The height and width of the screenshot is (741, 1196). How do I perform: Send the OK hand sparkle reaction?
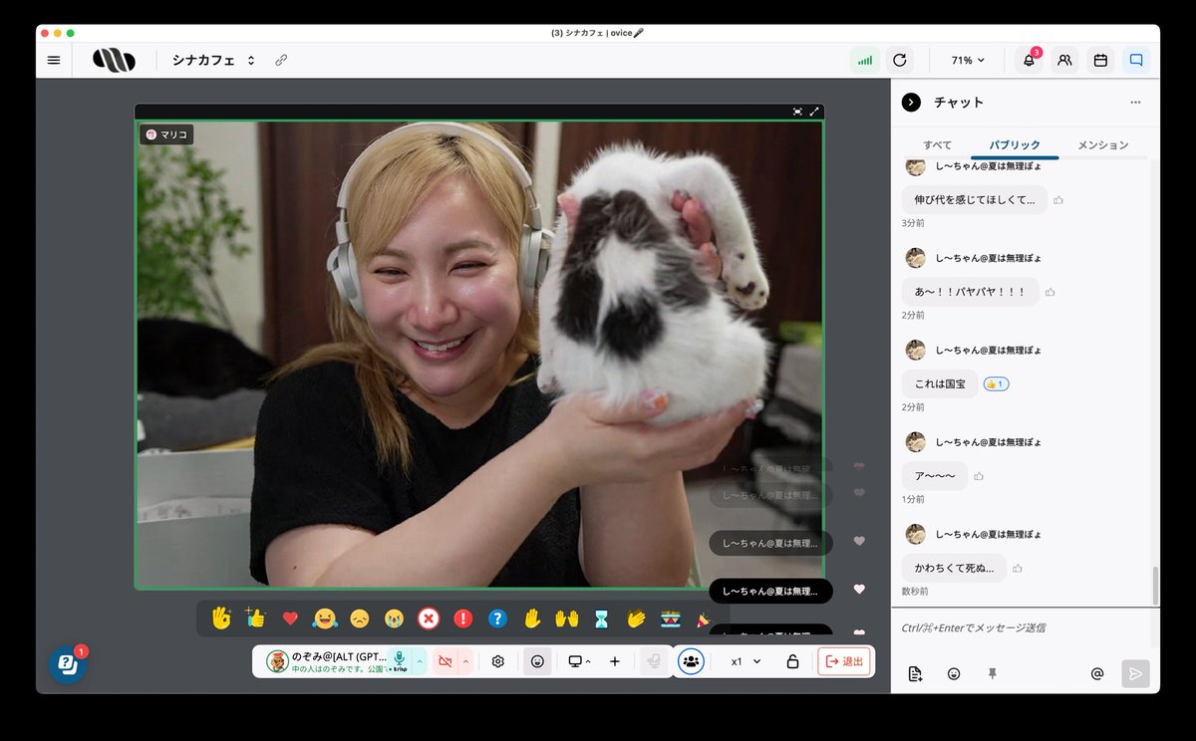click(x=221, y=618)
